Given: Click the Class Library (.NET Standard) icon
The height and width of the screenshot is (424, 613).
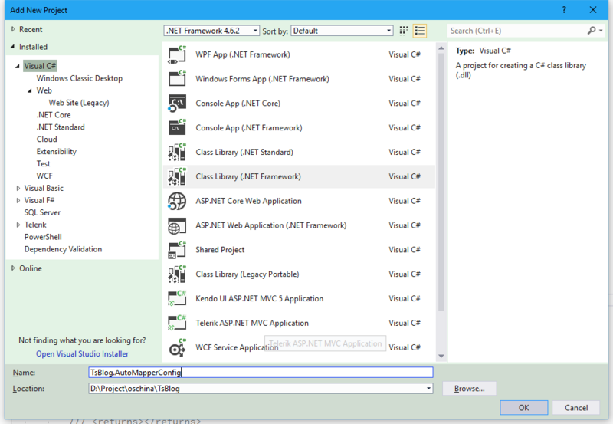Looking at the screenshot, I should pyautogui.click(x=177, y=152).
